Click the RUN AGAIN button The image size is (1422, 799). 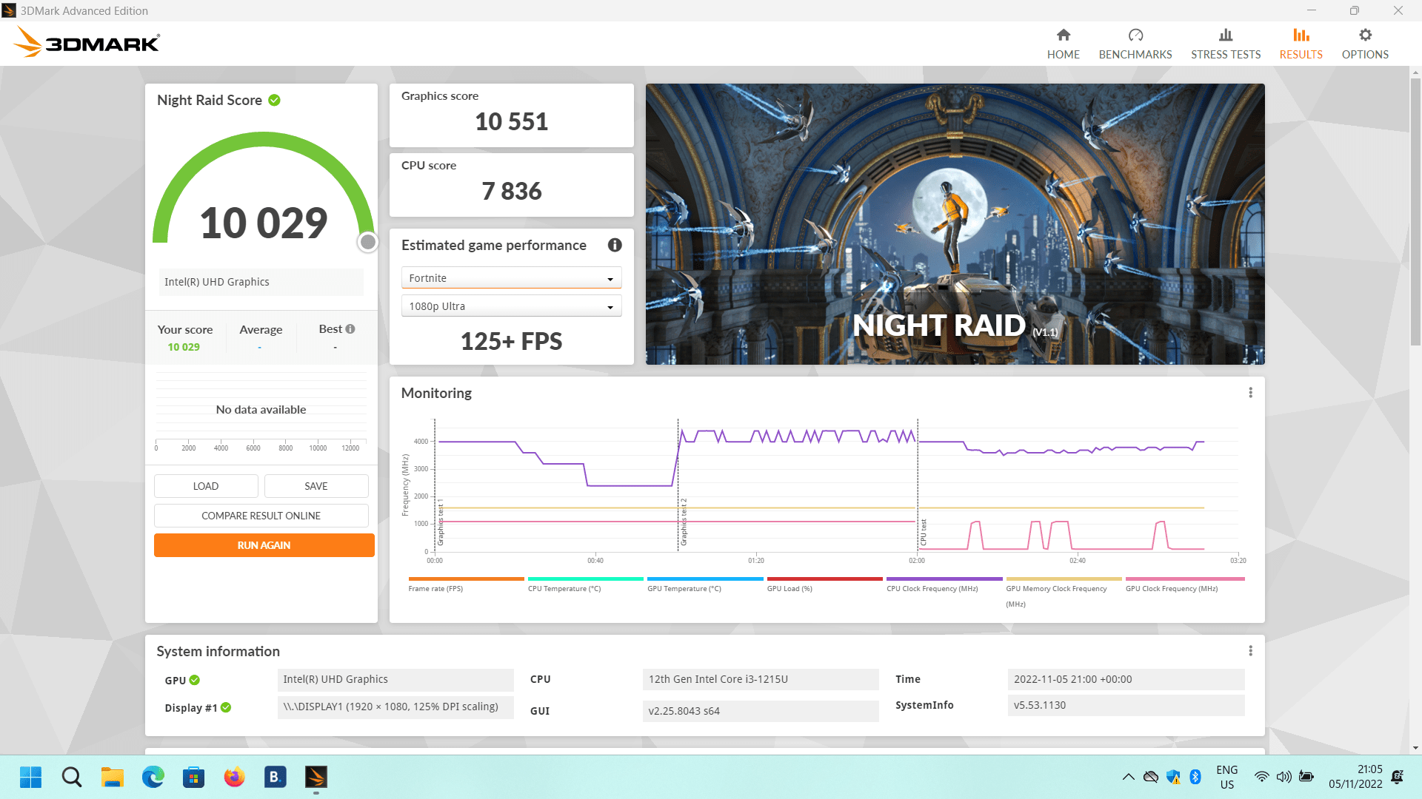point(264,545)
